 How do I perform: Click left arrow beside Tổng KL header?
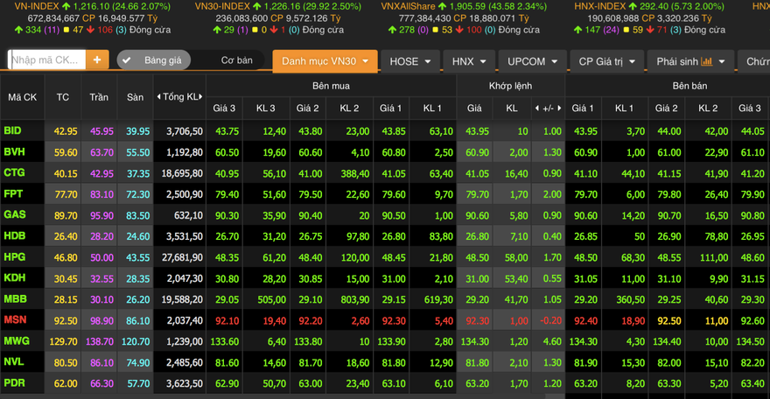[158, 96]
